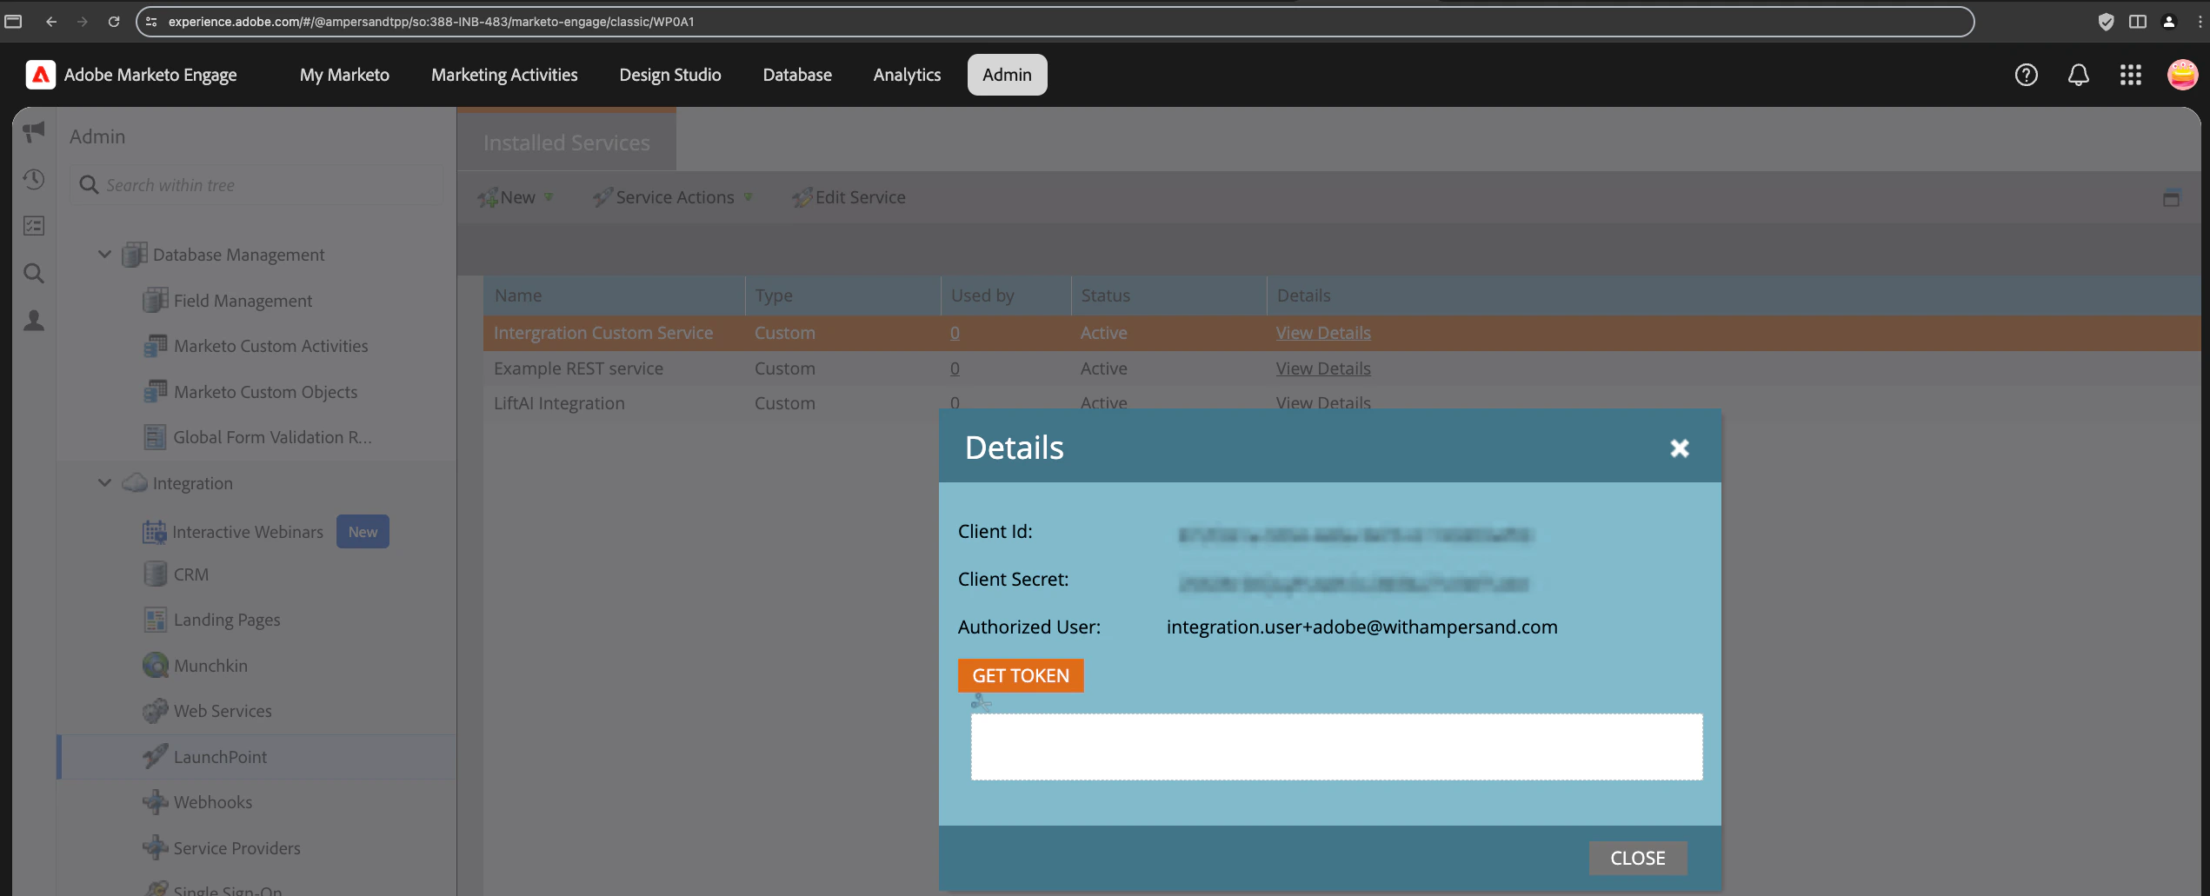Click Edit Service in toolbar
Image resolution: width=2210 pixels, height=896 pixels.
tap(849, 197)
